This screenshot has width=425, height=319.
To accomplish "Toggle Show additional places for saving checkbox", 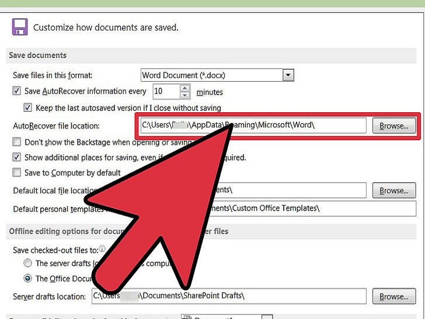I will pos(16,157).
